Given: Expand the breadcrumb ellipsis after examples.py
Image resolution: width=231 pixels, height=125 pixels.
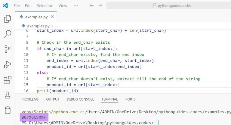Looking at the screenshot, I should pos(56,26).
